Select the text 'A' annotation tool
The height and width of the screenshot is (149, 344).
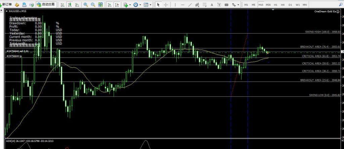[x=211, y=5]
